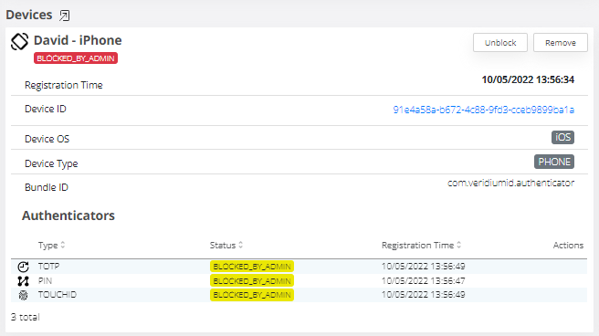
Task: Click the Registration Time field label
Action: [x=64, y=85]
